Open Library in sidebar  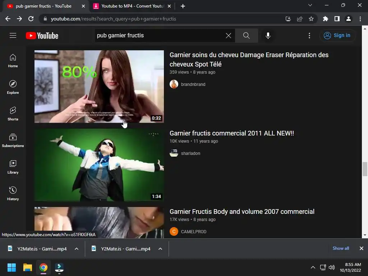(x=13, y=167)
